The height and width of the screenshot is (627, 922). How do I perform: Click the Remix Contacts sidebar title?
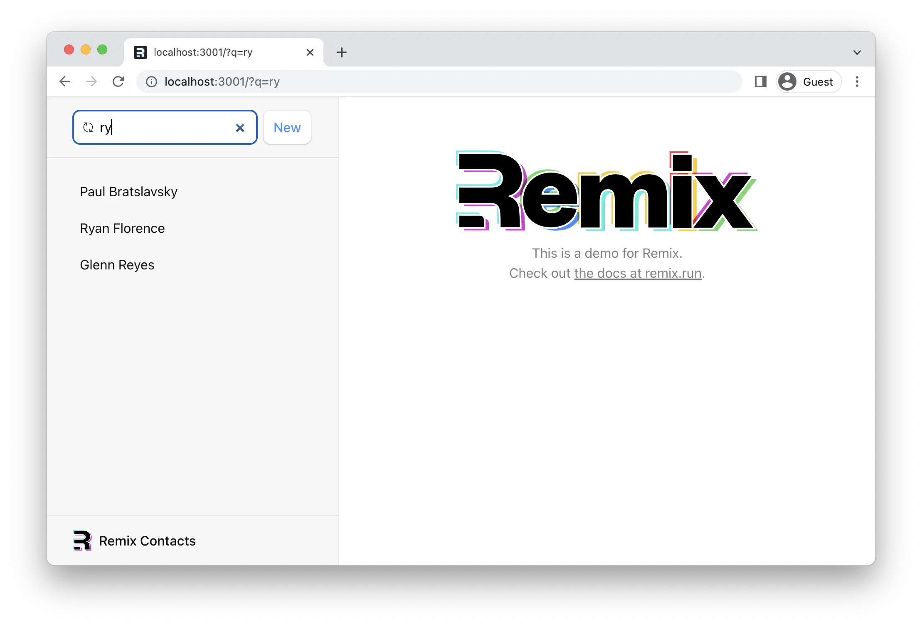pyautogui.click(x=147, y=541)
